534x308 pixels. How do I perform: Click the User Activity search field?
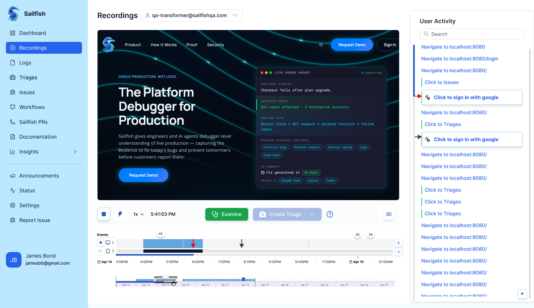point(472,34)
